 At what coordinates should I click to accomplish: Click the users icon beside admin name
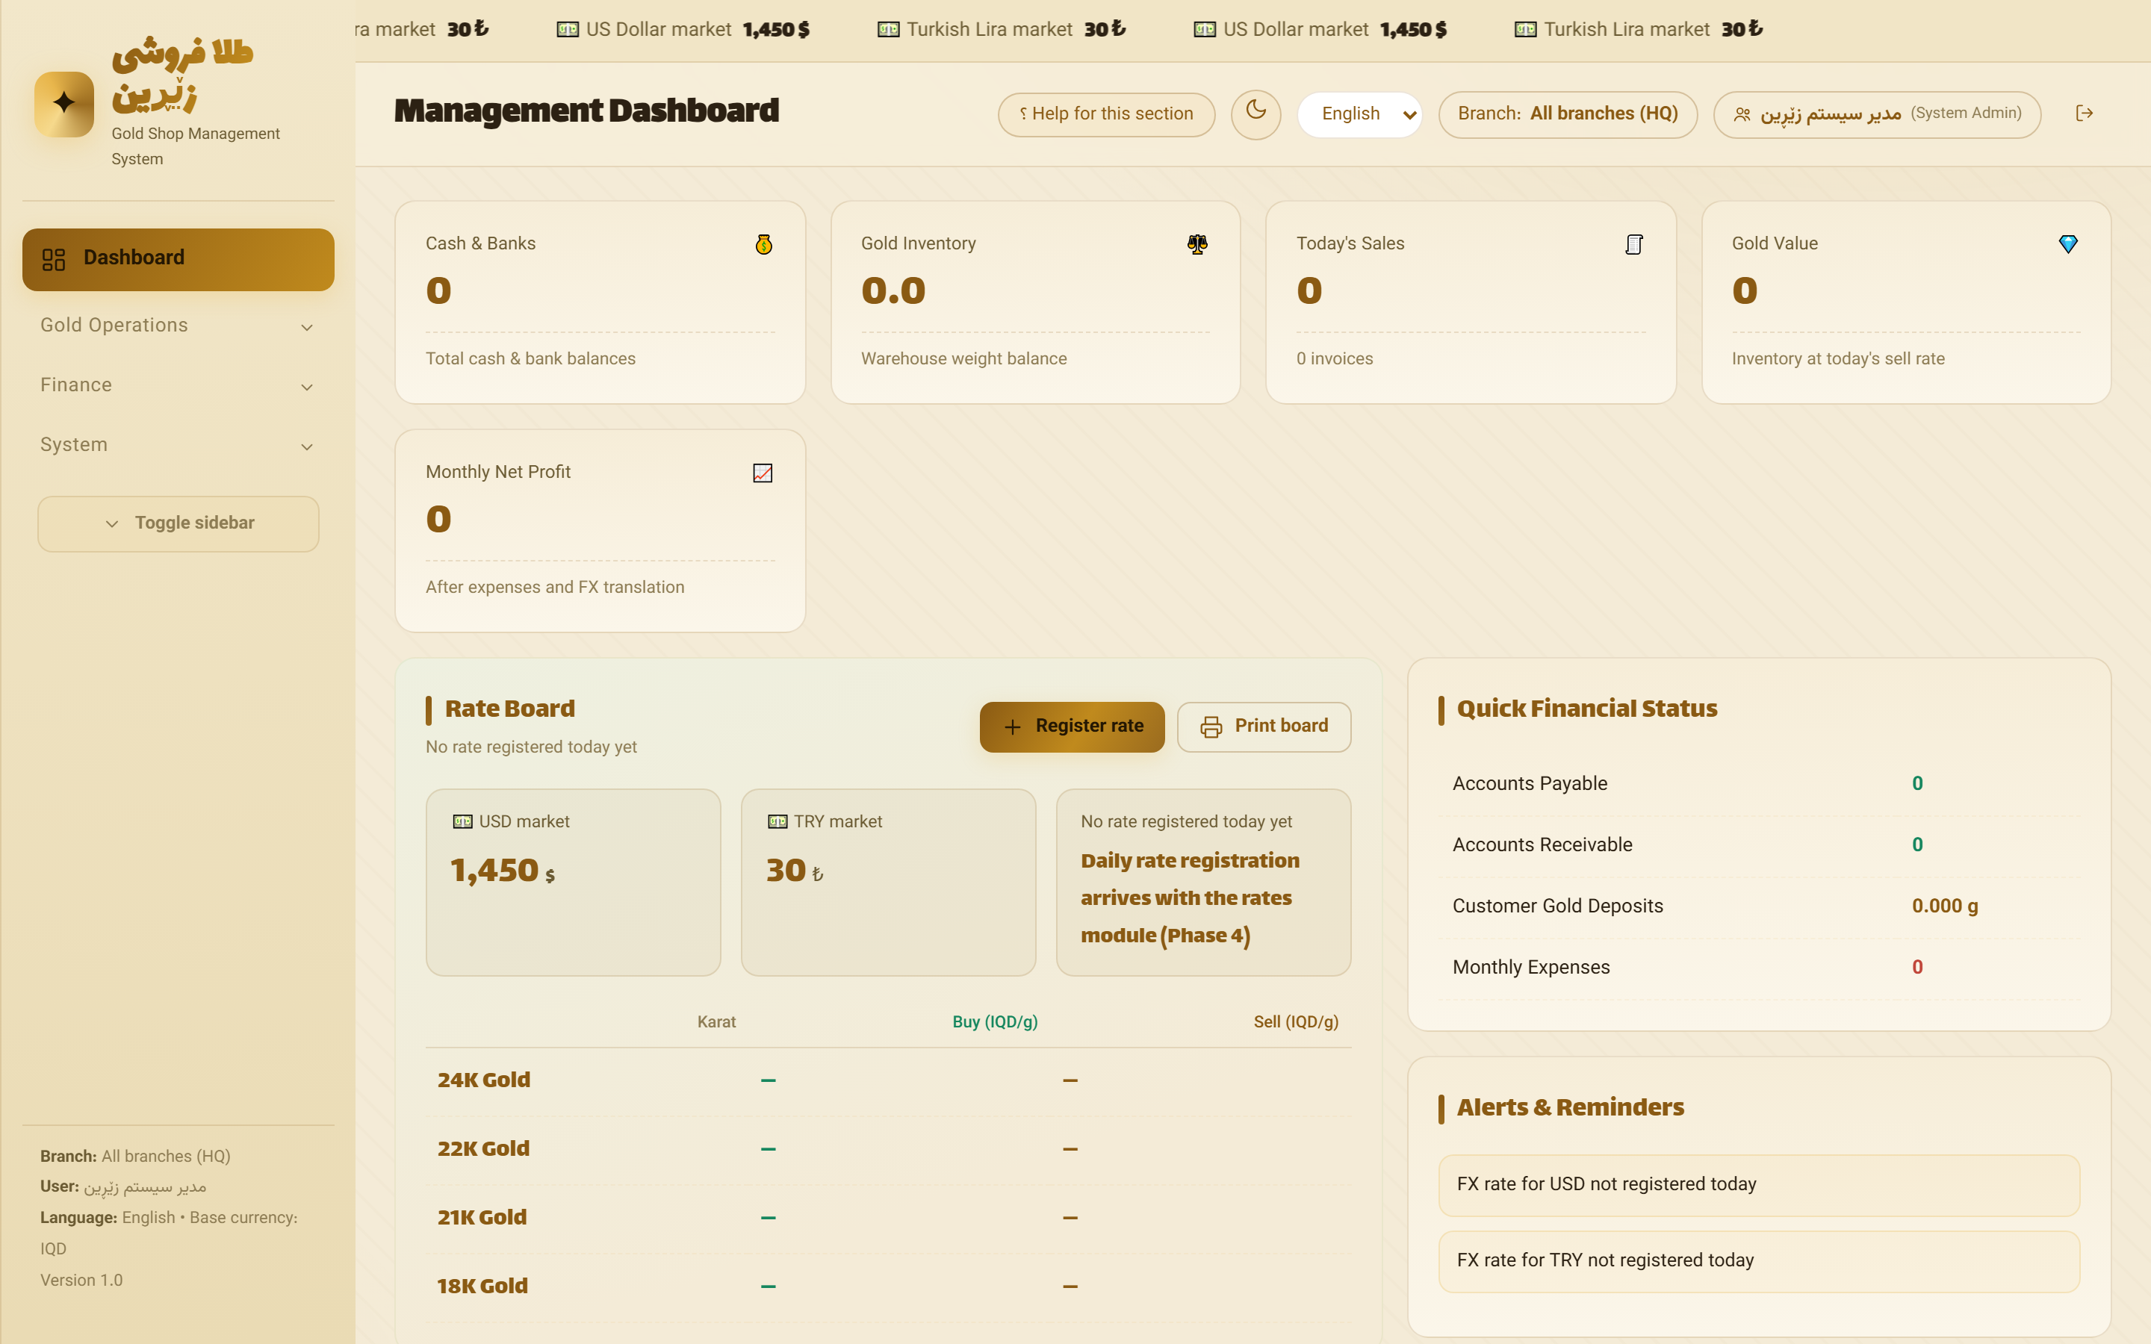[1742, 113]
